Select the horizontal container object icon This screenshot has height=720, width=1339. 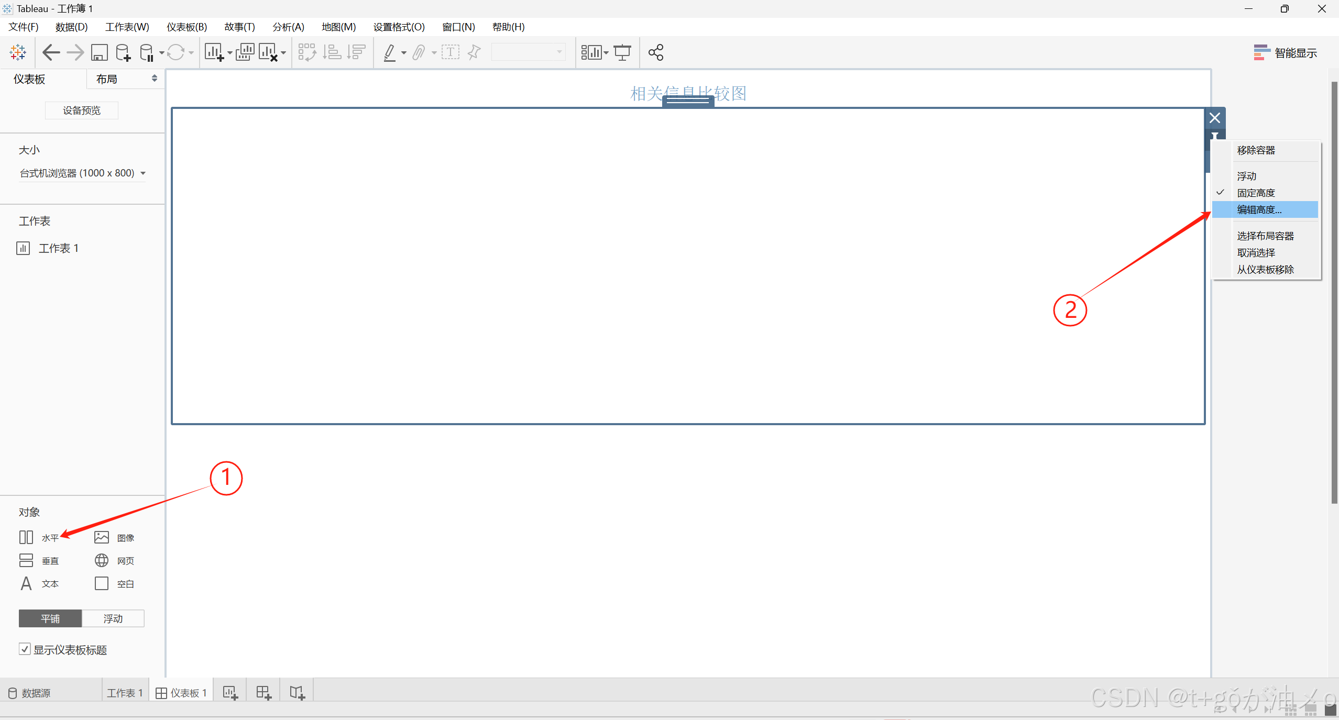click(26, 537)
